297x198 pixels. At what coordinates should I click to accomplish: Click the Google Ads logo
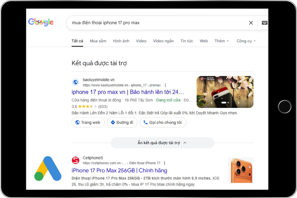click(48, 169)
